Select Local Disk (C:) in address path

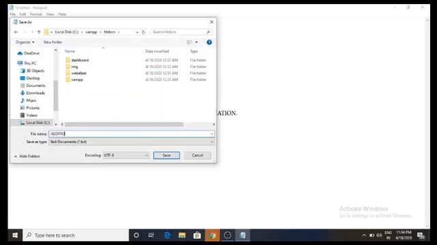(x=67, y=32)
